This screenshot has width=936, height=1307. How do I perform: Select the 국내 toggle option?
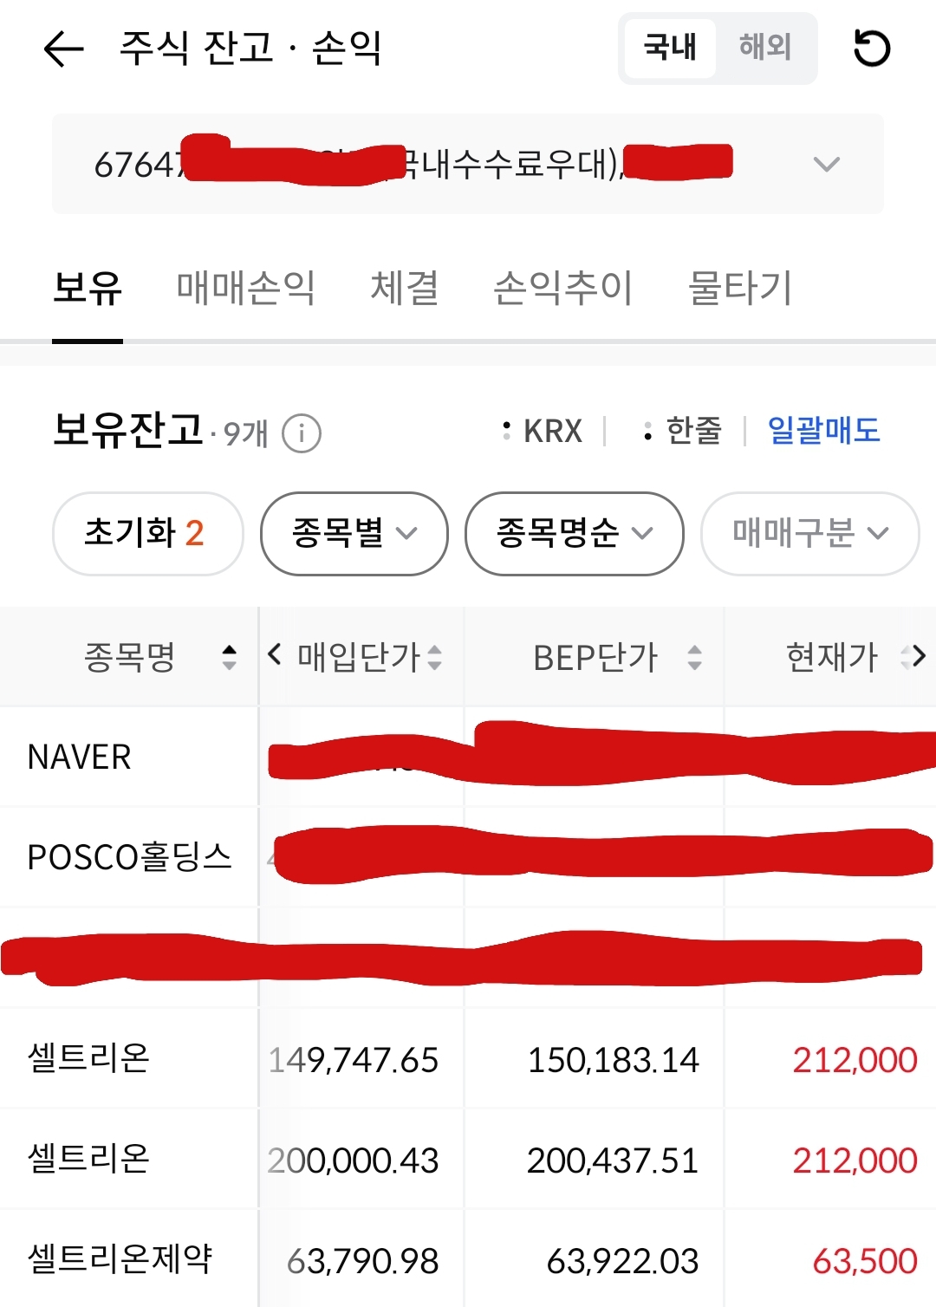[670, 48]
